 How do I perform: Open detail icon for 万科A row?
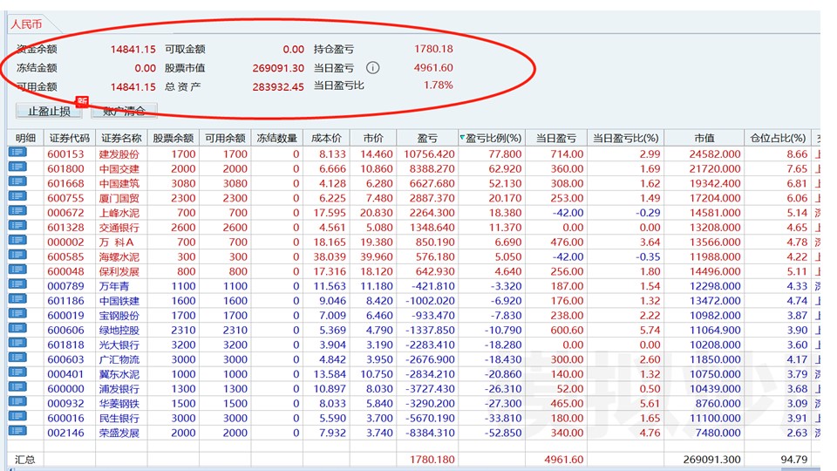coord(17,241)
